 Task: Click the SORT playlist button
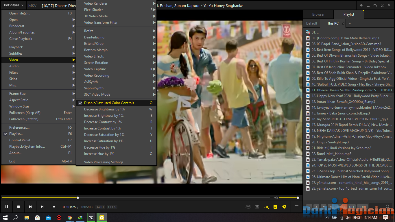click(x=362, y=207)
